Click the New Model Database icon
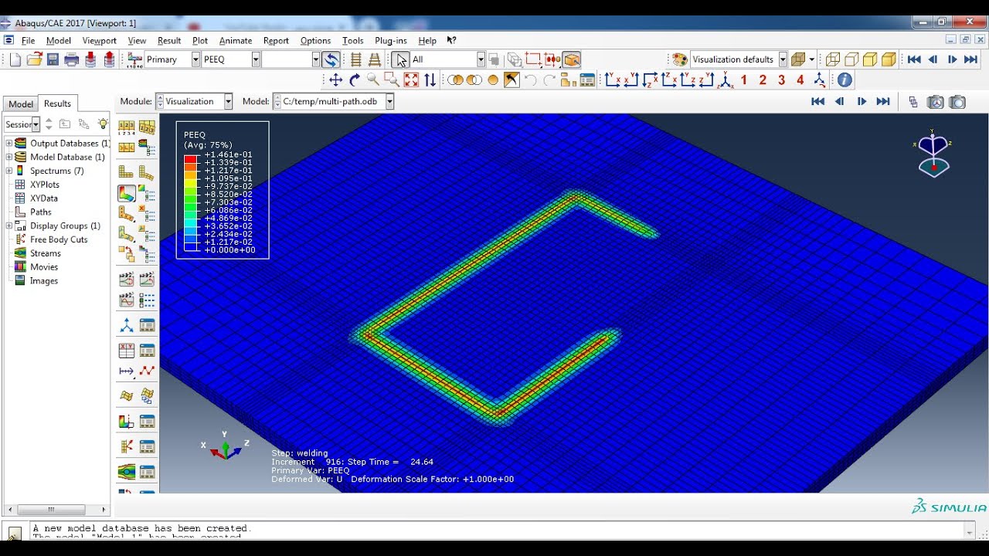This screenshot has height=556, width=989. point(15,59)
